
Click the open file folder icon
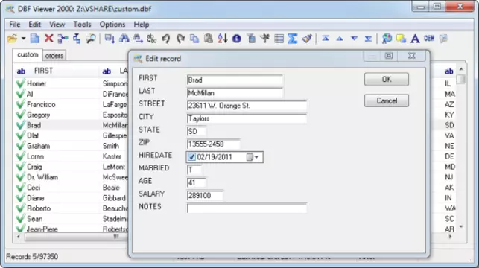tap(12, 39)
